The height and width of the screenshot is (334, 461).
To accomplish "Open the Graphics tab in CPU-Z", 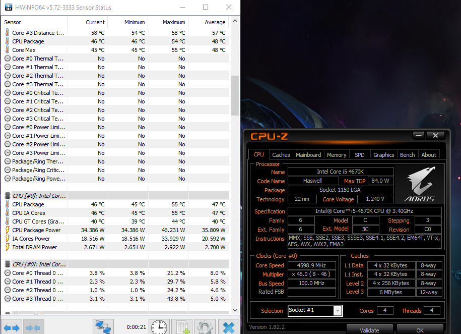I will (x=383, y=155).
